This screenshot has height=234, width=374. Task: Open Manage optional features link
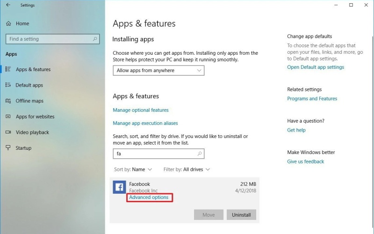pyautogui.click(x=141, y=110)
